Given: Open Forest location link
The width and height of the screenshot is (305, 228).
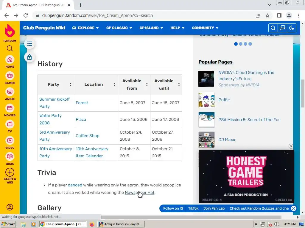Looking at the screenshot, I should point(82,103).
